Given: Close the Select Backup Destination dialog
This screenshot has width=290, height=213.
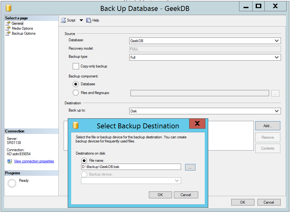Looking at the screenshot, I should pyautogui.click(x=197, y=124).
